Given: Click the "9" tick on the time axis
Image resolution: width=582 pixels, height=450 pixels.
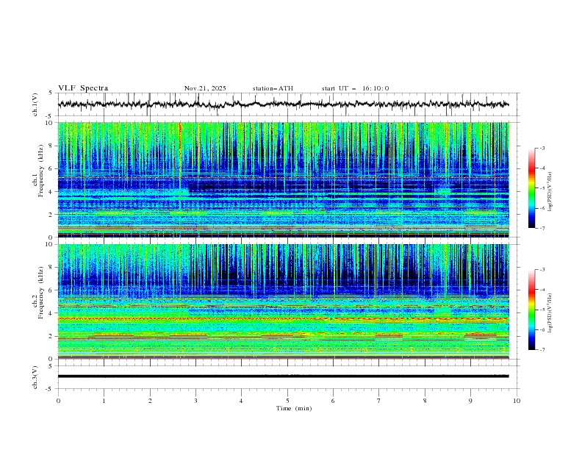Looking at the screenshot, I should [x=470, y=401].
